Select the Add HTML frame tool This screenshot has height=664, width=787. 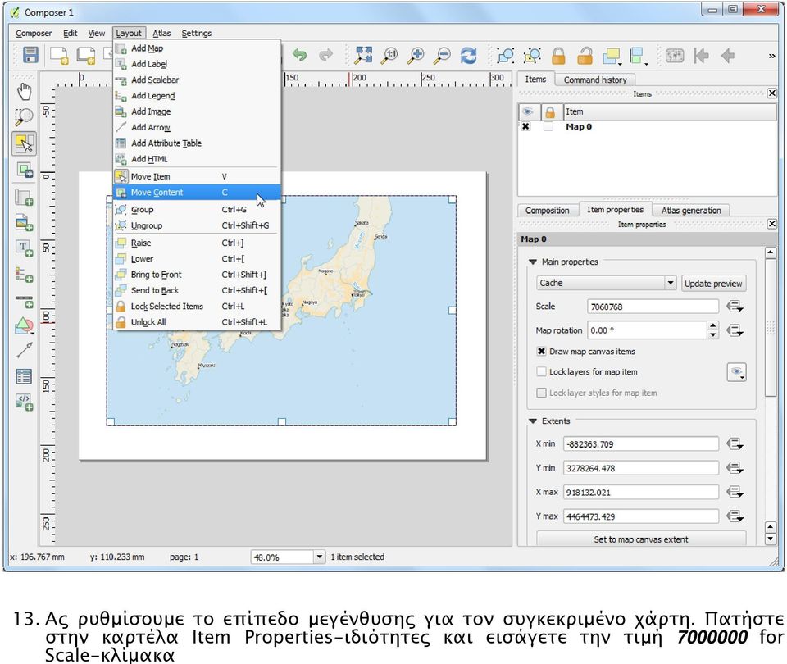pos(24,402)
